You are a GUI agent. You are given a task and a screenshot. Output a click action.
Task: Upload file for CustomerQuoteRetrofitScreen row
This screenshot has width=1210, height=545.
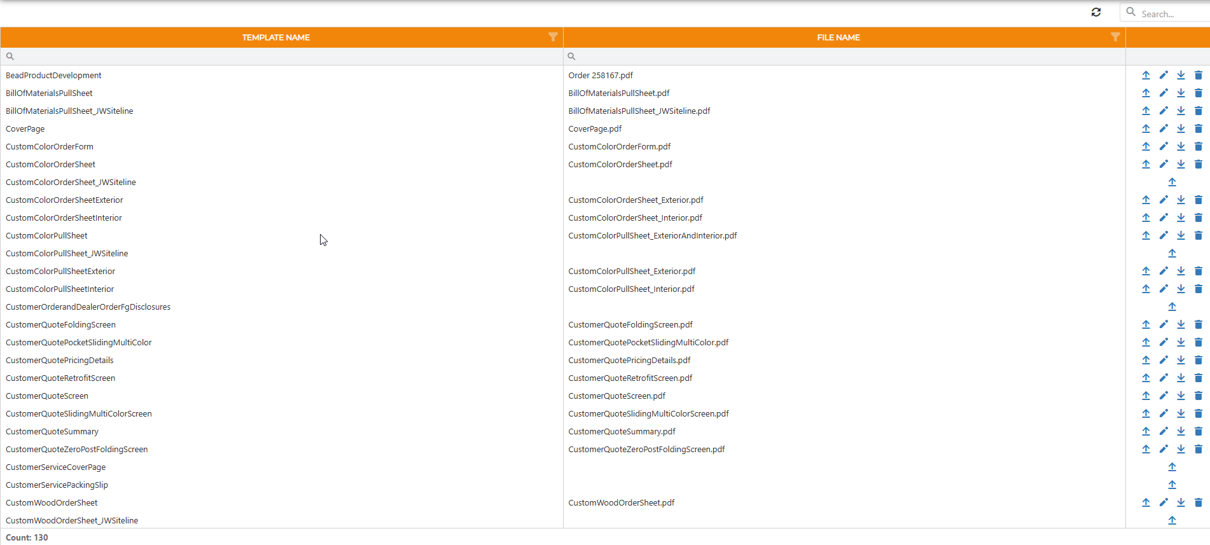(1146, 378)
